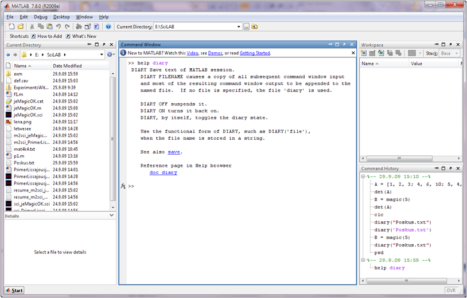Viewport: 467px width, 298px height.
Task: Open the Profiler toolbar icon
Action: (96, 26)
